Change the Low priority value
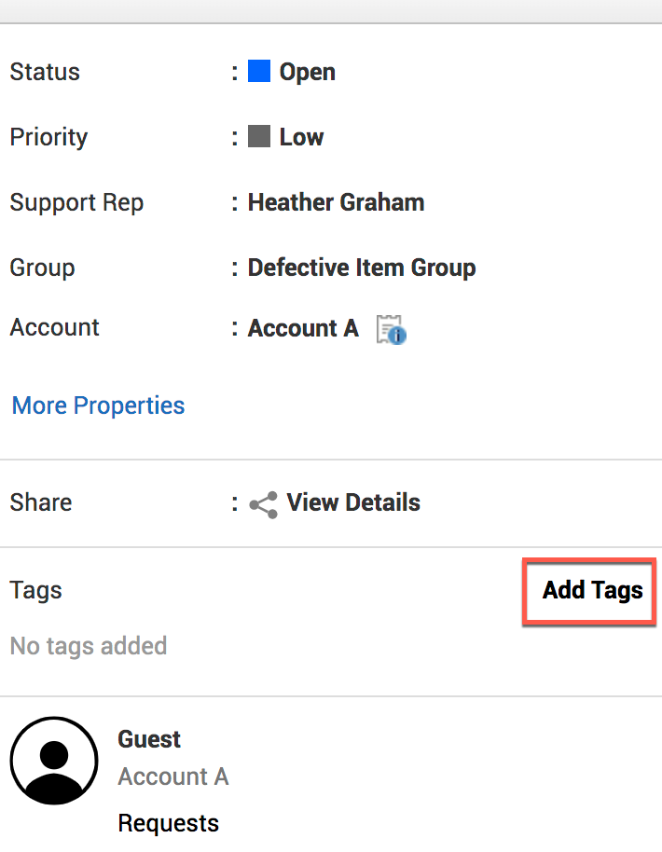 click(x=301, y=137)
